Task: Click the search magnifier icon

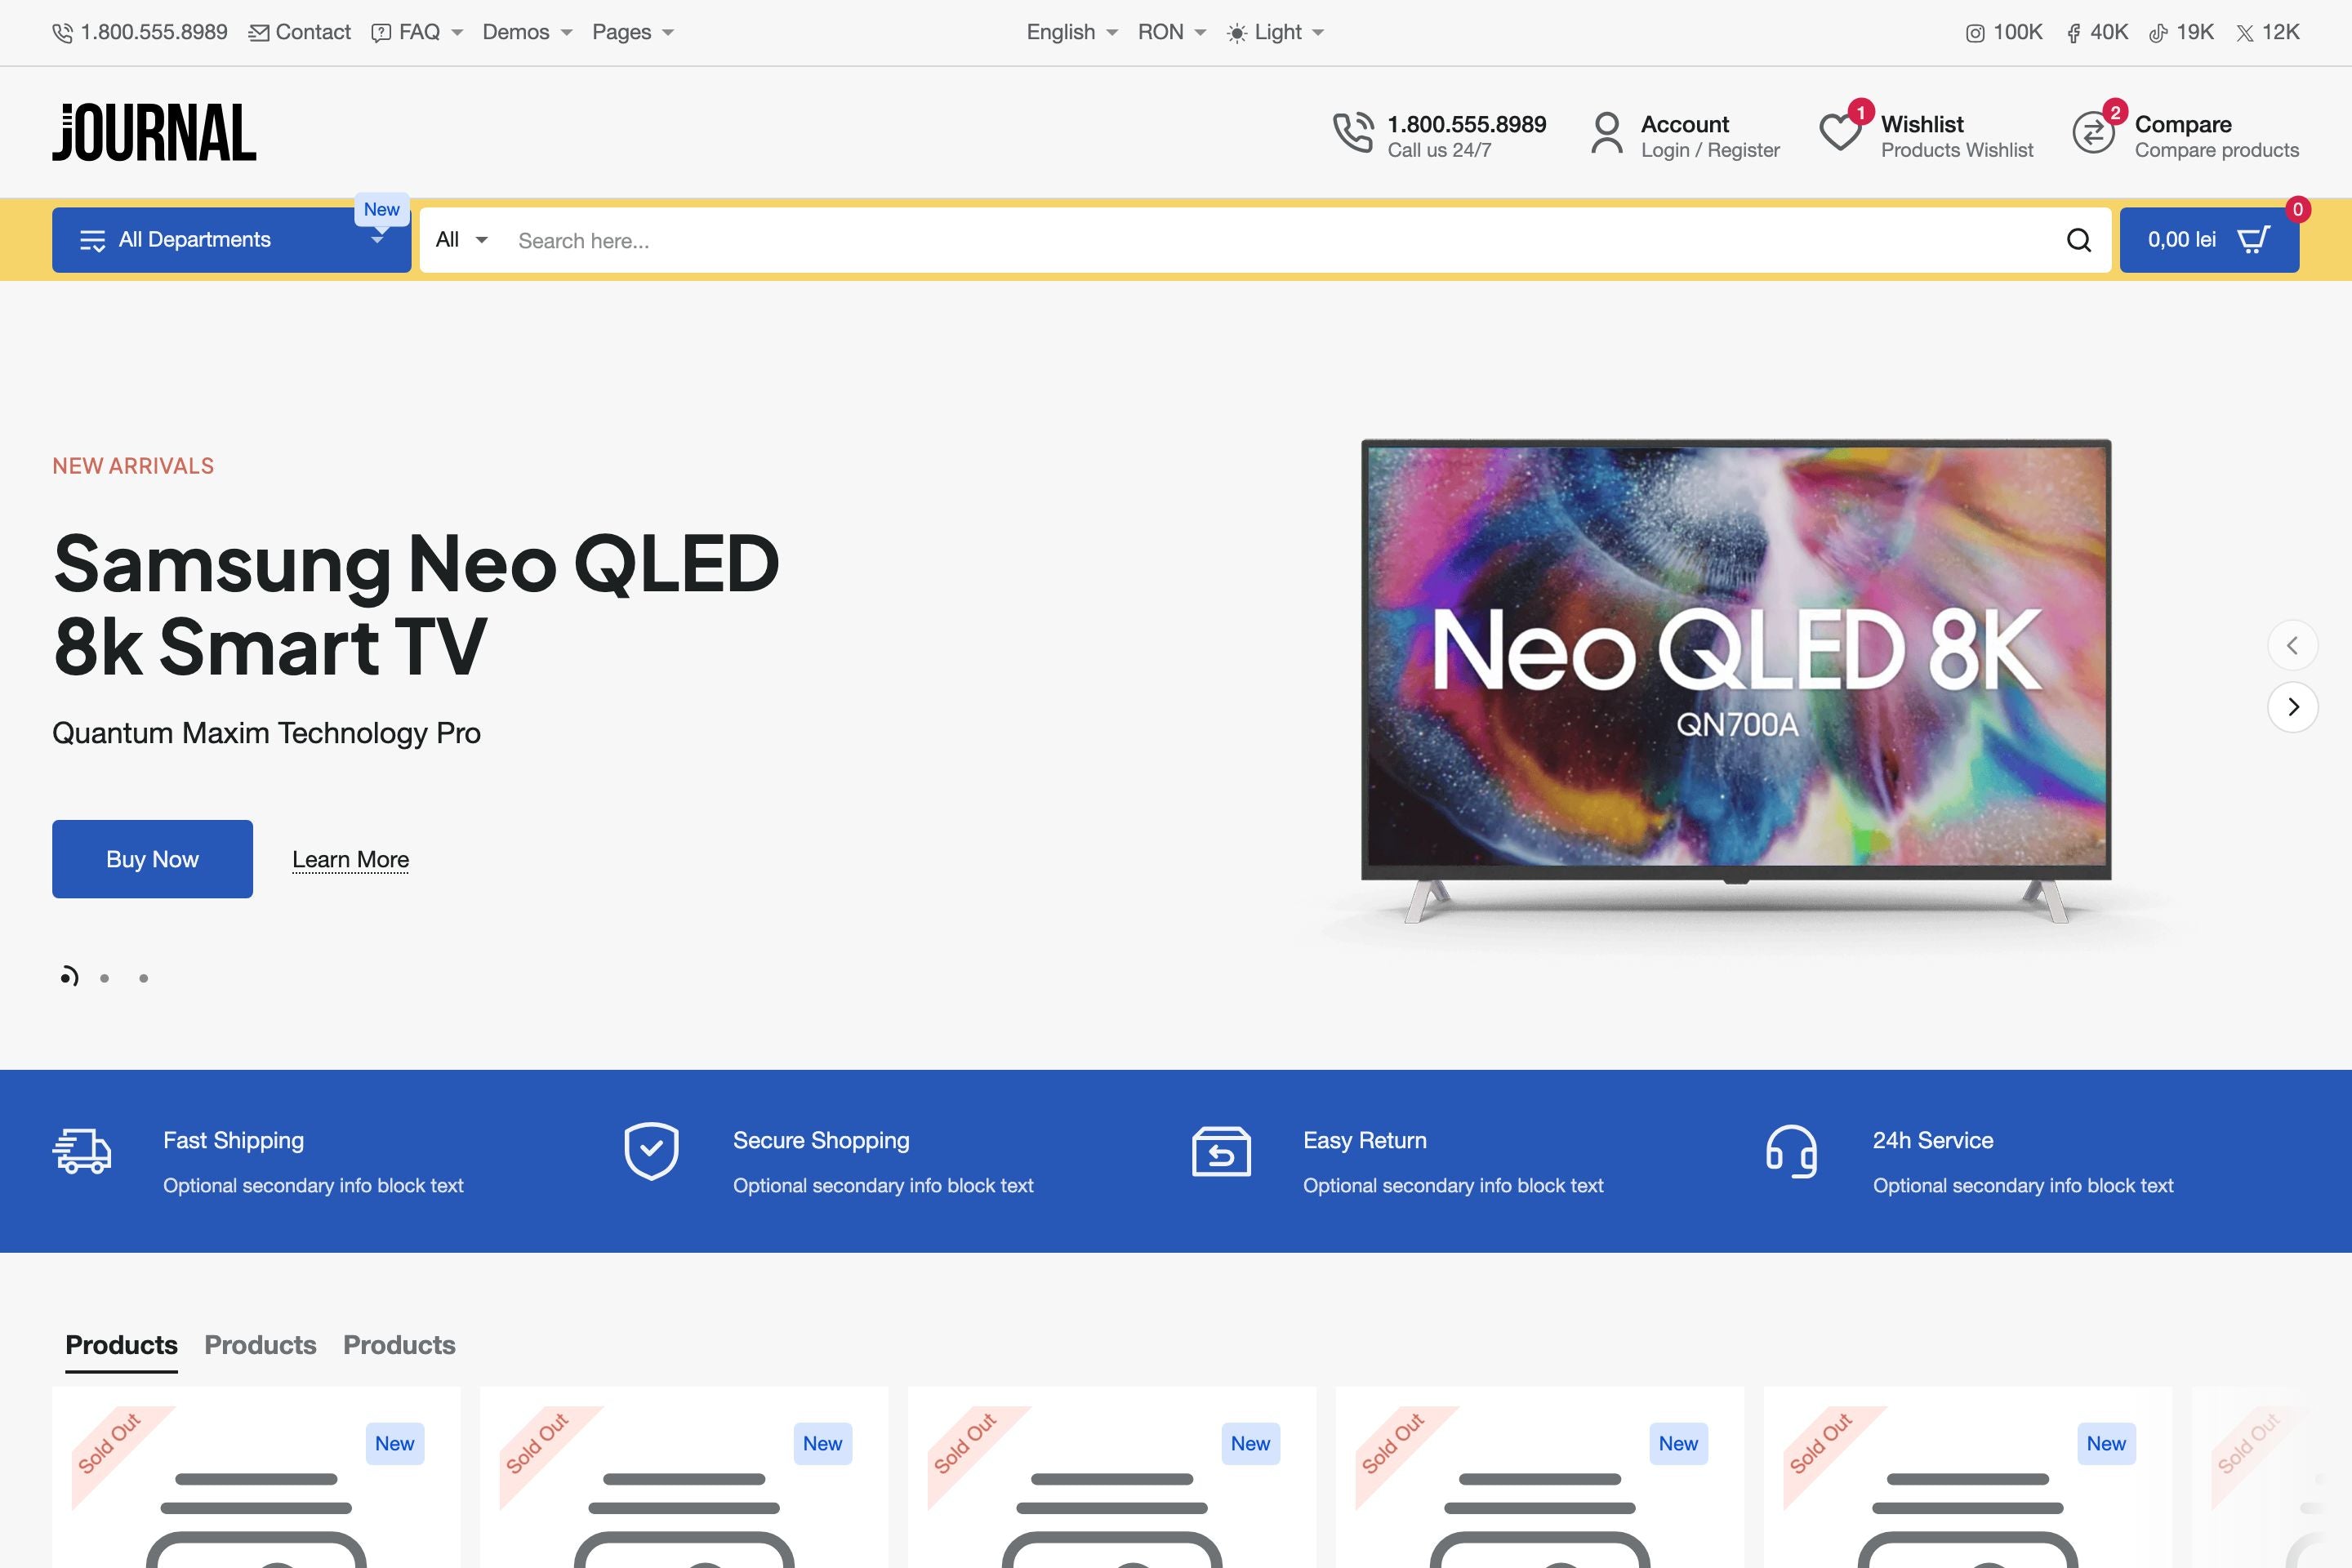Action: pyautogui.click(x=2079, y=240)
